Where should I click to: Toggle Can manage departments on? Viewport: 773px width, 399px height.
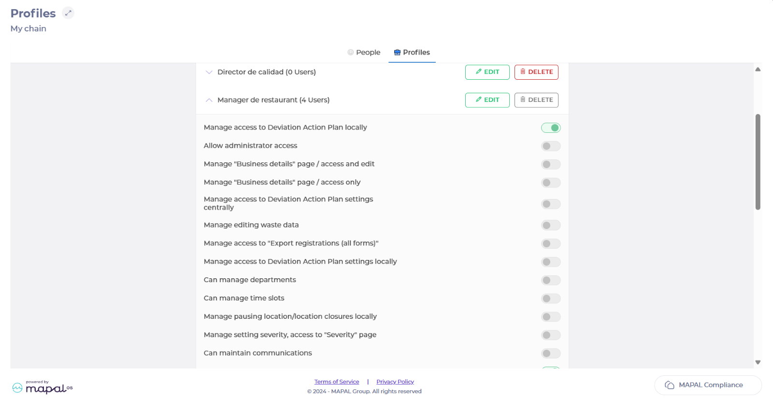551,281
